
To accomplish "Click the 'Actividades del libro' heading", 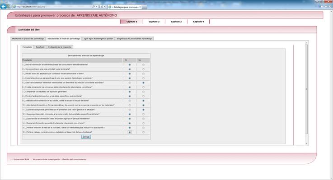I will 28,30.
